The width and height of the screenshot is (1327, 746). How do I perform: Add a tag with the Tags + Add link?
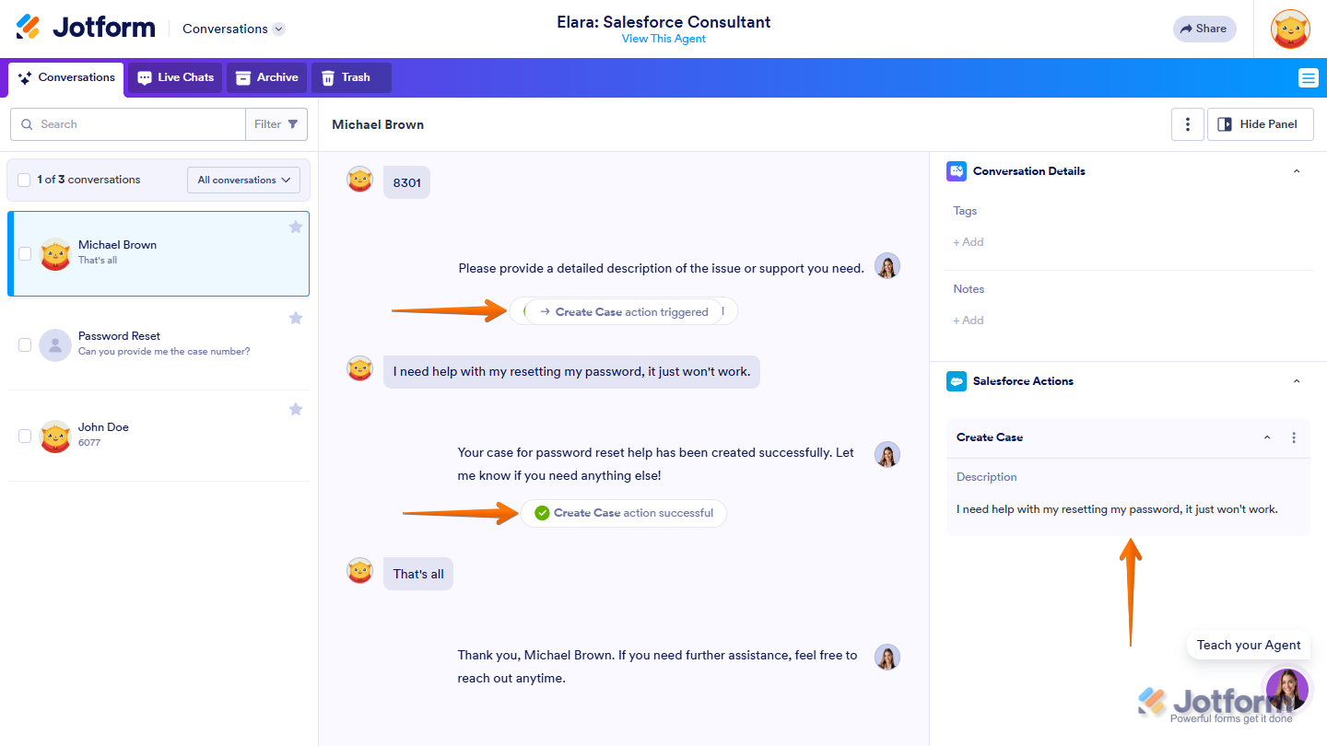pos(969,242)
